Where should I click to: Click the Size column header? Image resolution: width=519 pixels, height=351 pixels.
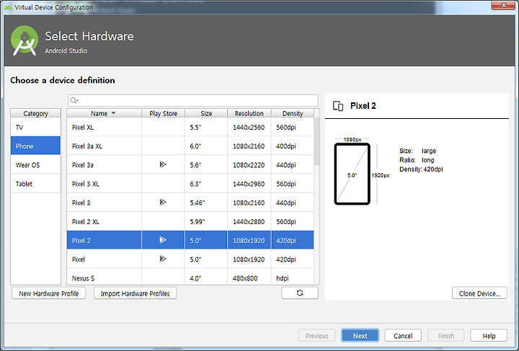(206, 113)
